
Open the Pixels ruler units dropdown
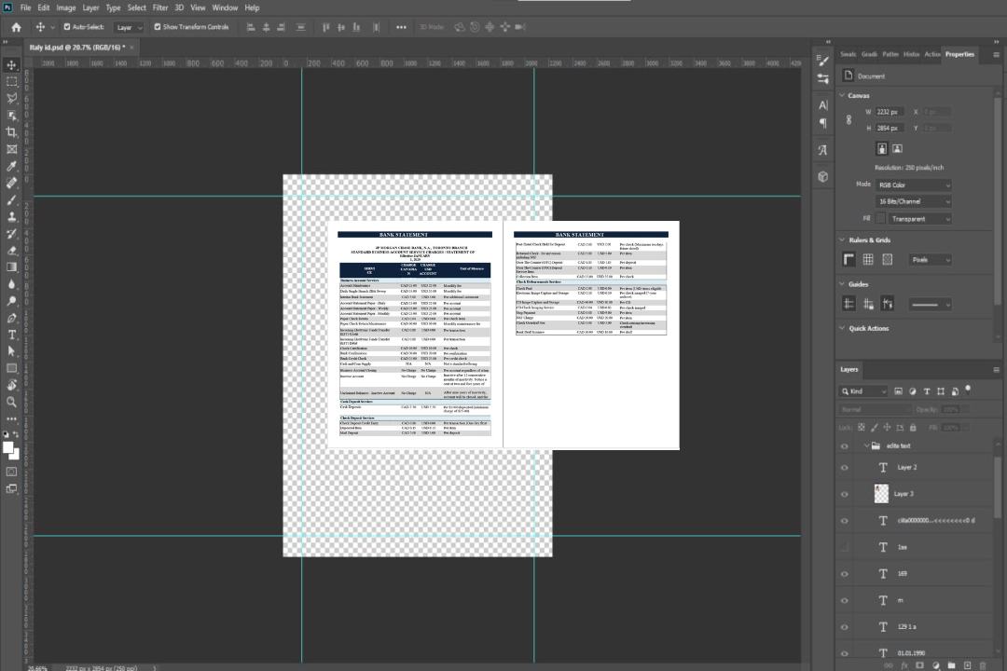931,260
